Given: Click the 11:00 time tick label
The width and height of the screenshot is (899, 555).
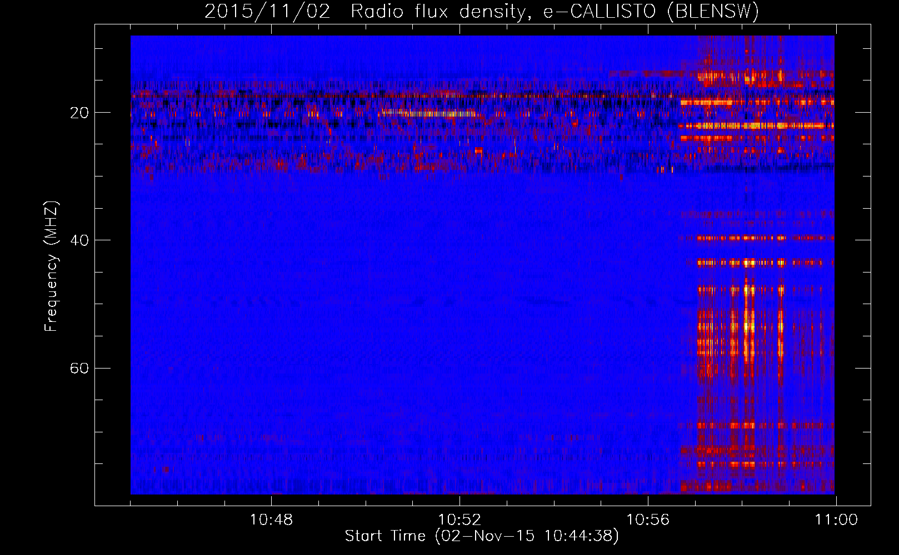Looking at the screenshot, I should (x=836, y=520).
